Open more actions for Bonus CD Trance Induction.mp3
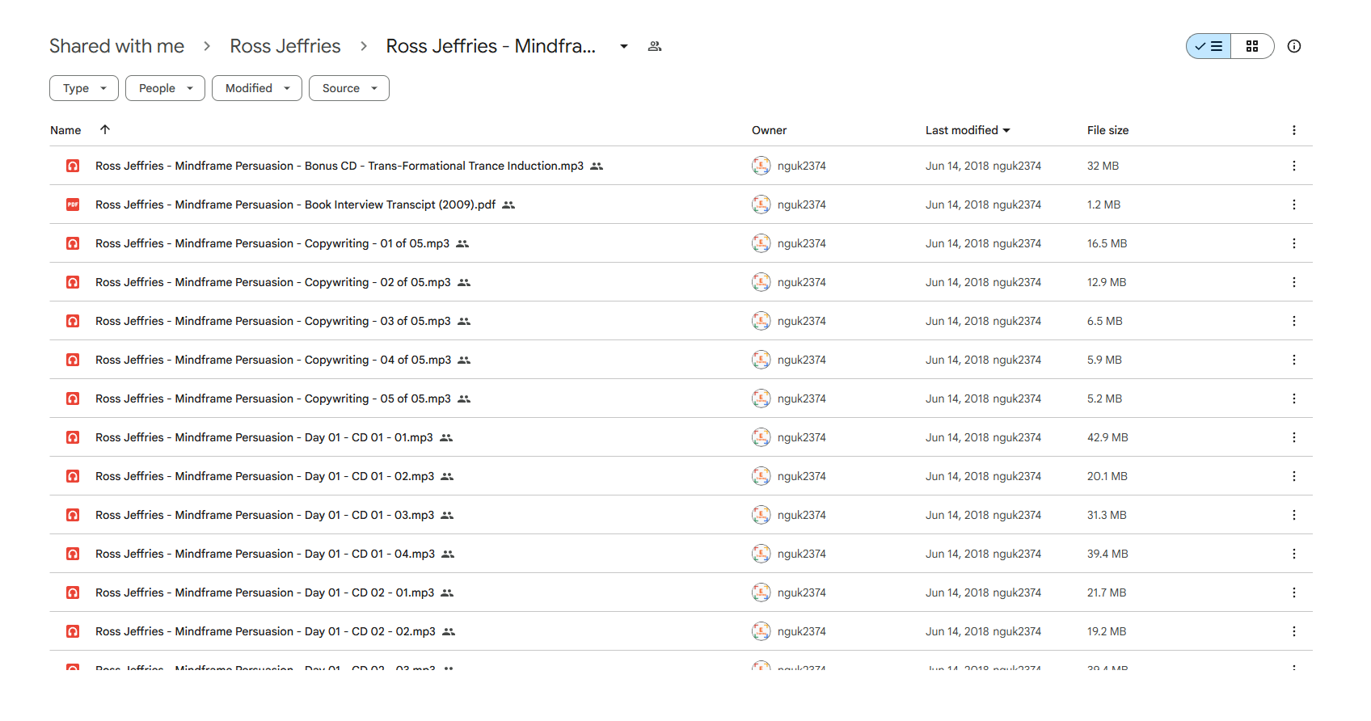The height and width of the screenshot is (721, 1371). (1294, 166)
